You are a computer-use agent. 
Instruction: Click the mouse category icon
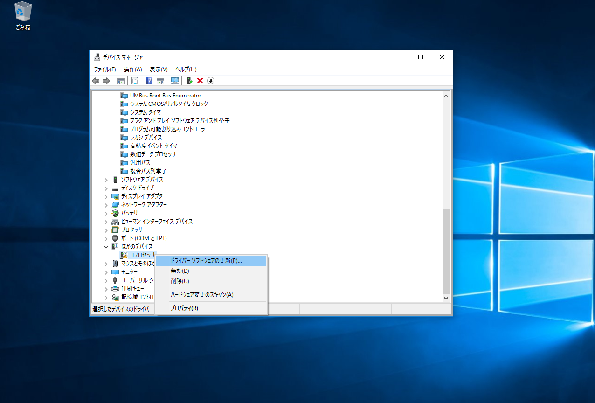tap(115, 264)
